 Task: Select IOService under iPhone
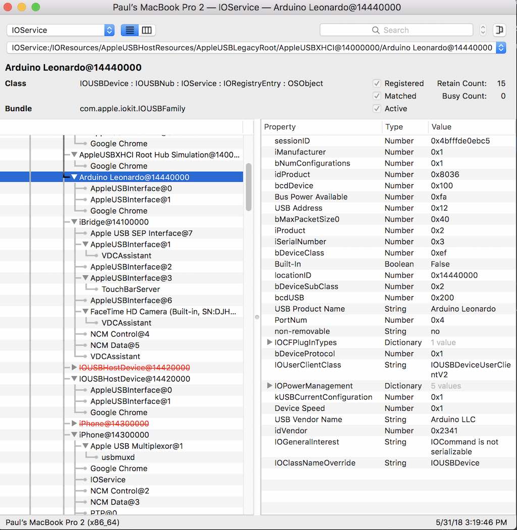[x=108, y=480]
